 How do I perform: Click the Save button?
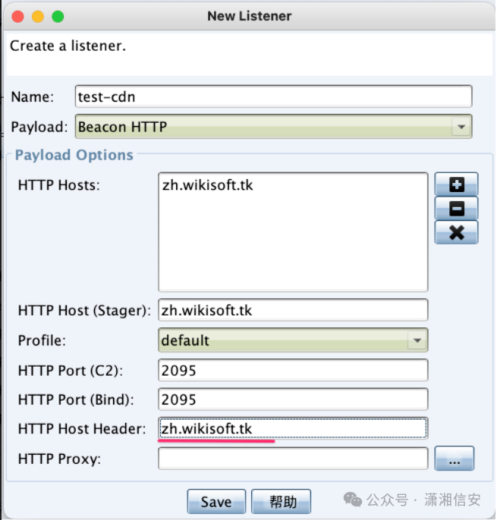coord(216,502)
